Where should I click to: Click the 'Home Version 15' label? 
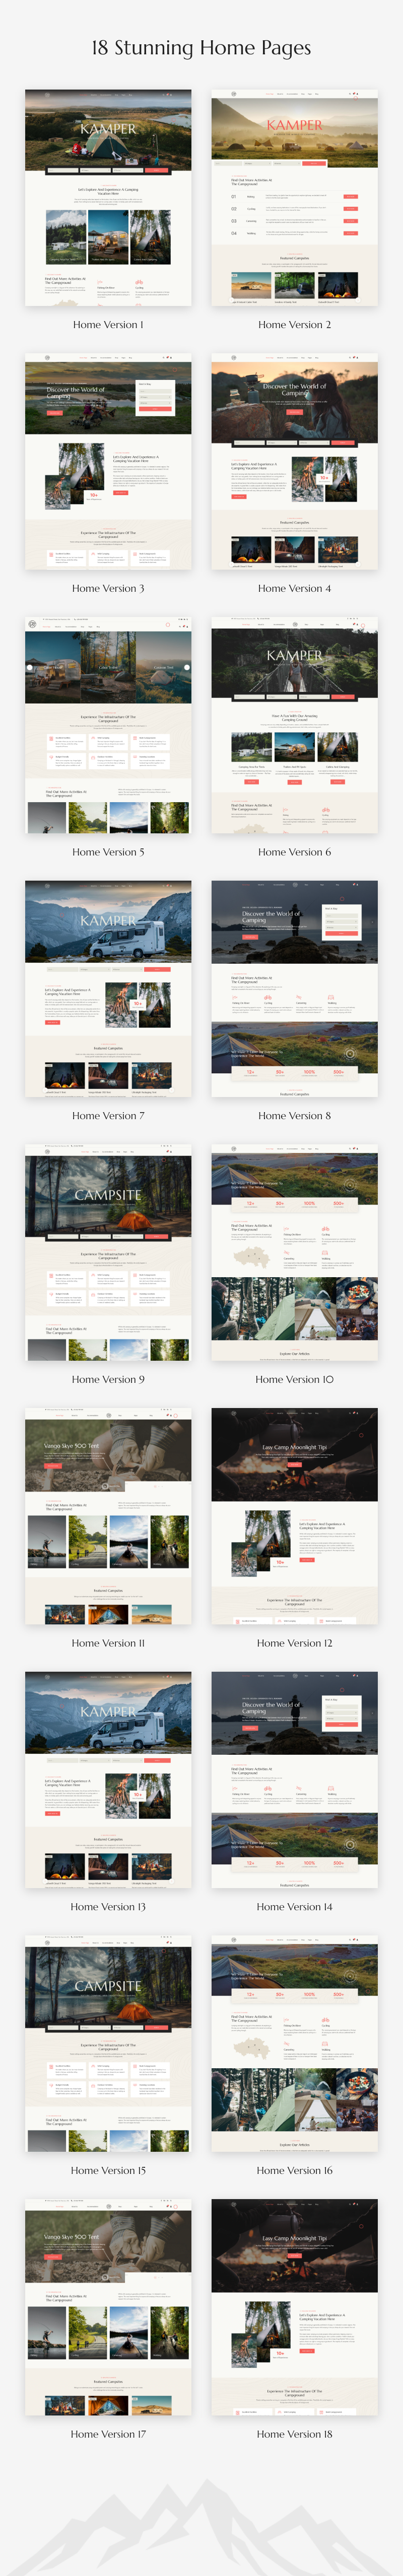(x=108, y=2170)
